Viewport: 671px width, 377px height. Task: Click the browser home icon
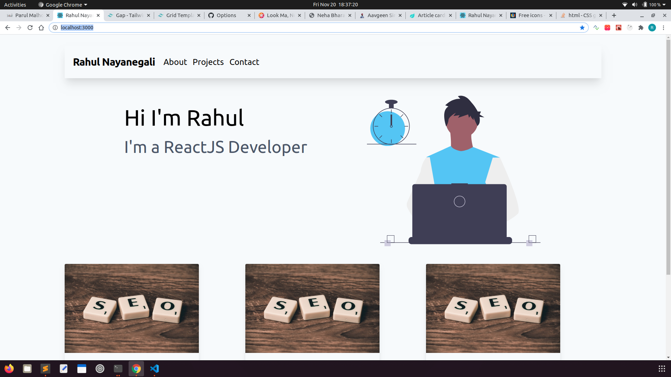coord(41,28)
